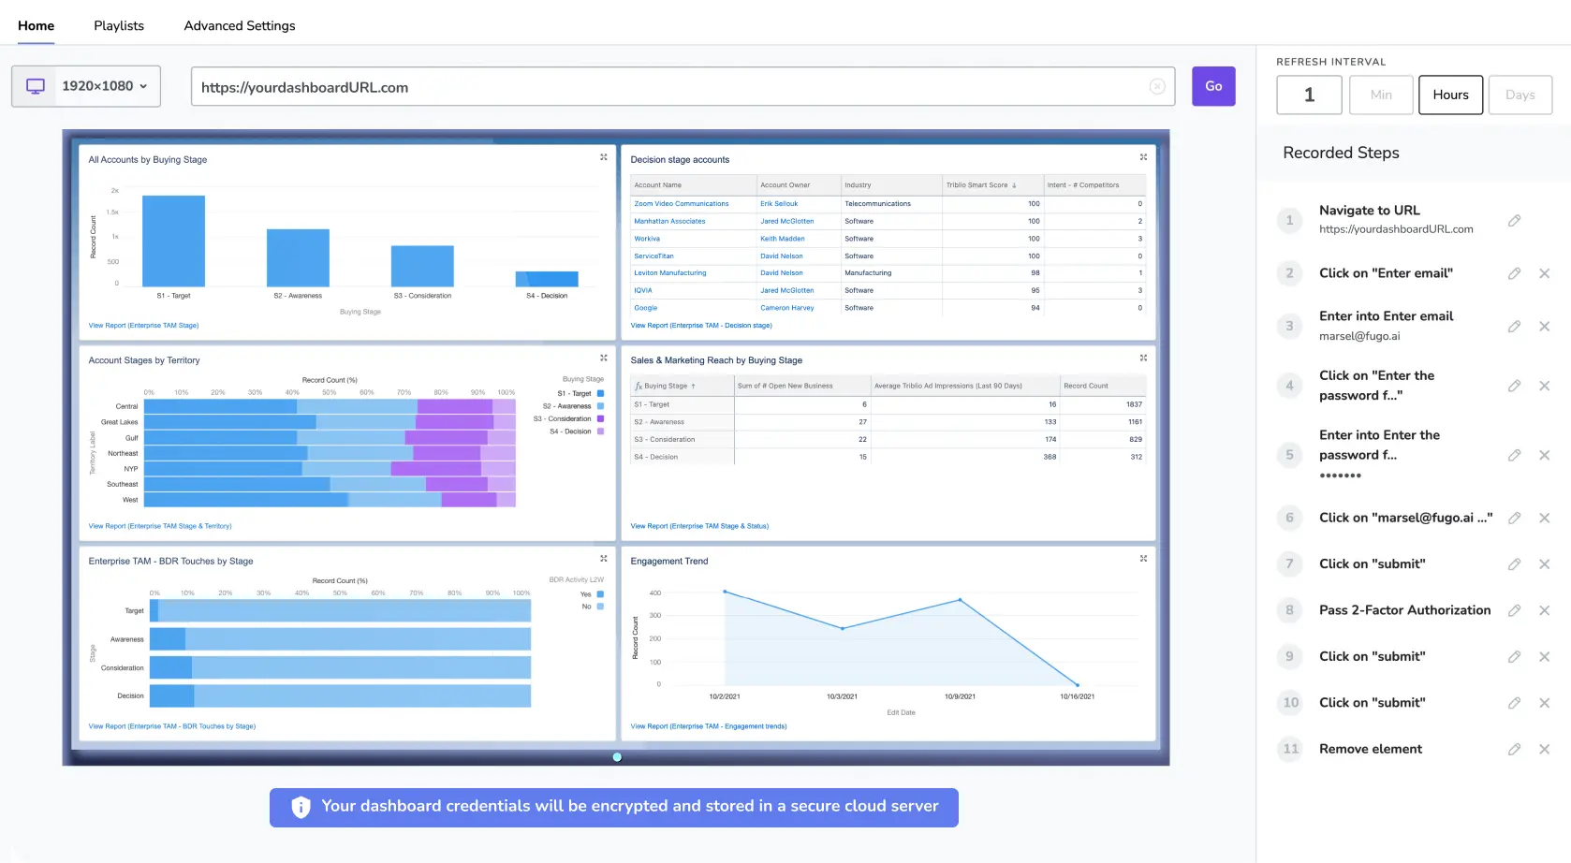Viewport: 1571px width, 863px height.
Task: Select Days as refresh interval unit
Action: tap(1520, 95)
